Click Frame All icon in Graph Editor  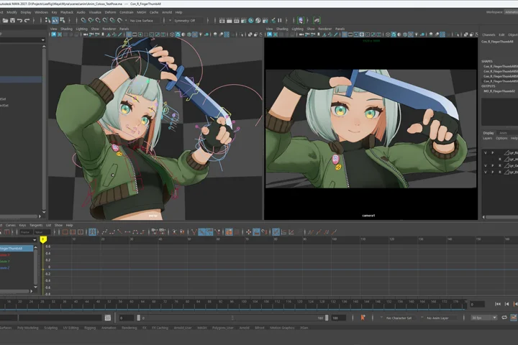click(x=65, y=232)
